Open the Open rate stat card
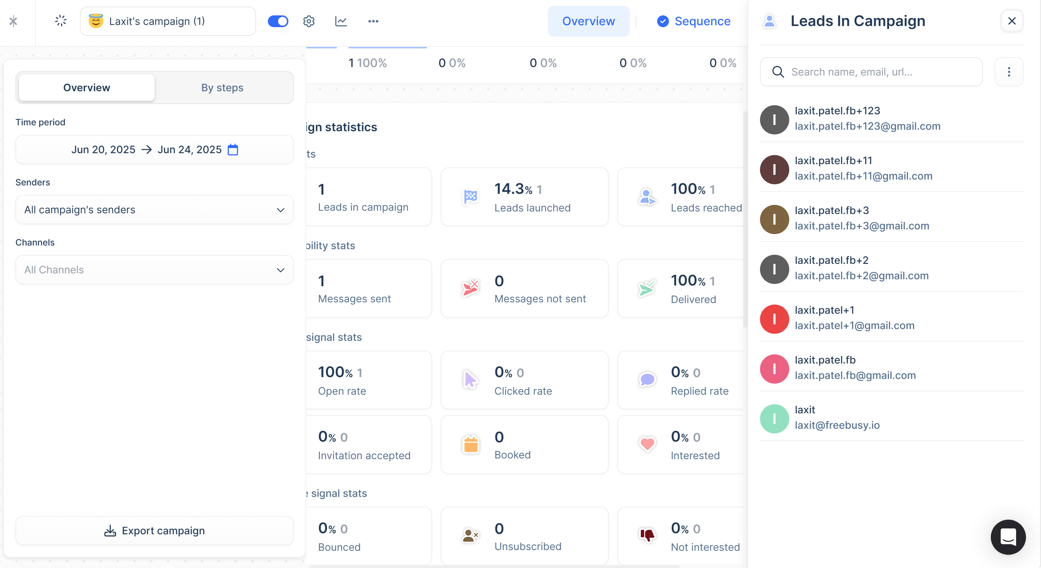The width and height of the screenshot is (1041, 568). coord(368,380)
